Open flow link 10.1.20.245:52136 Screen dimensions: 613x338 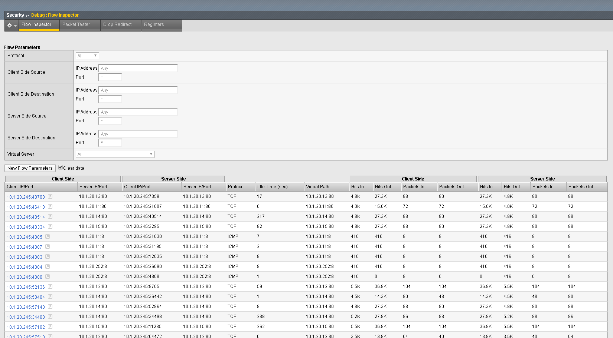pyautogui.click(x=26, y=287)
